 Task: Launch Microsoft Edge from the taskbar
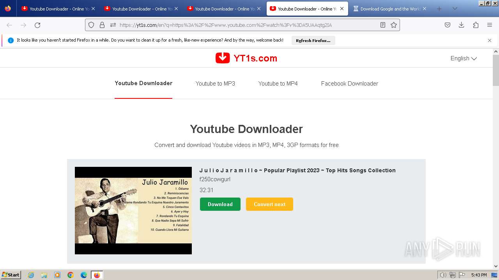(84, 275)
